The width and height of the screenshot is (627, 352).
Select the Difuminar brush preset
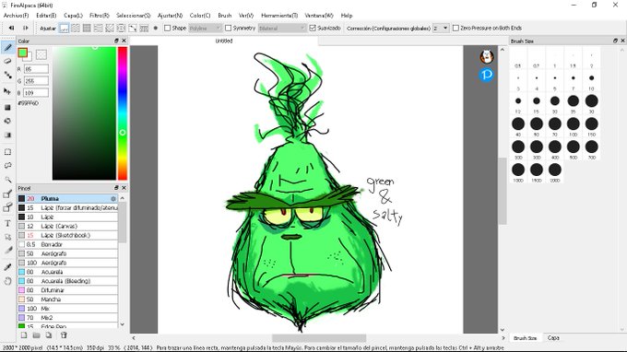coord(67,290)
